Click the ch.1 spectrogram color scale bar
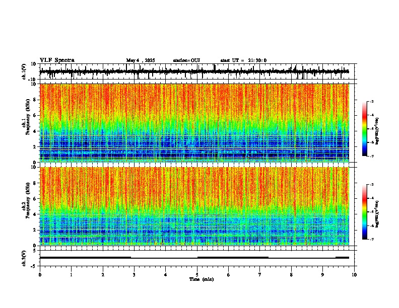 pyautogui.click(x=365, y=129)
